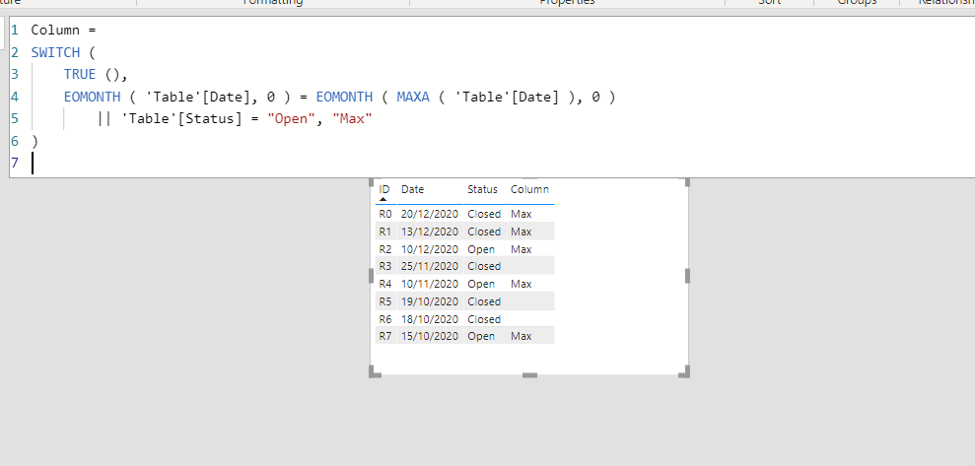Click the Status column header
The image size is (975, 466).
coord(482,189)
